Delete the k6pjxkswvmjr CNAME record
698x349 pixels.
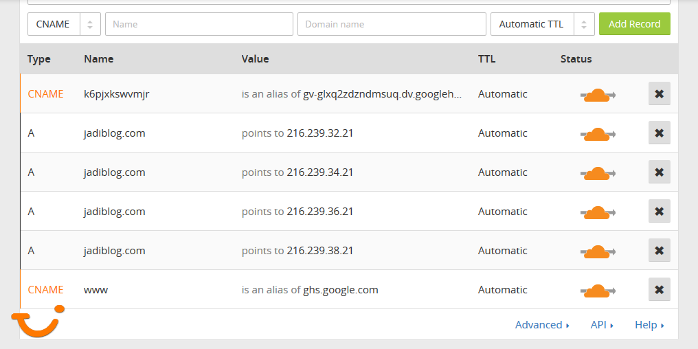(x=659, y=93)
